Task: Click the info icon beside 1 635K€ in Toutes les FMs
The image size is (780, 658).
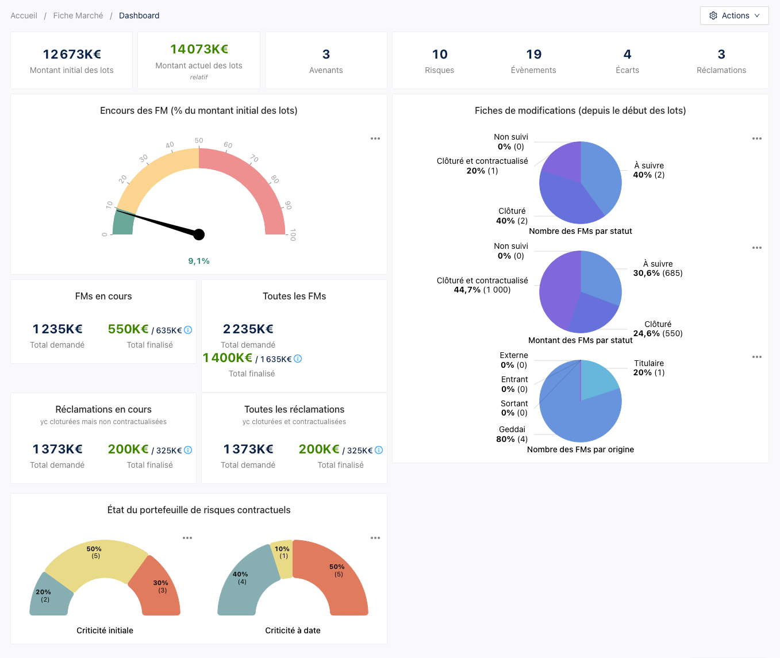Action: tap(298, 359)
